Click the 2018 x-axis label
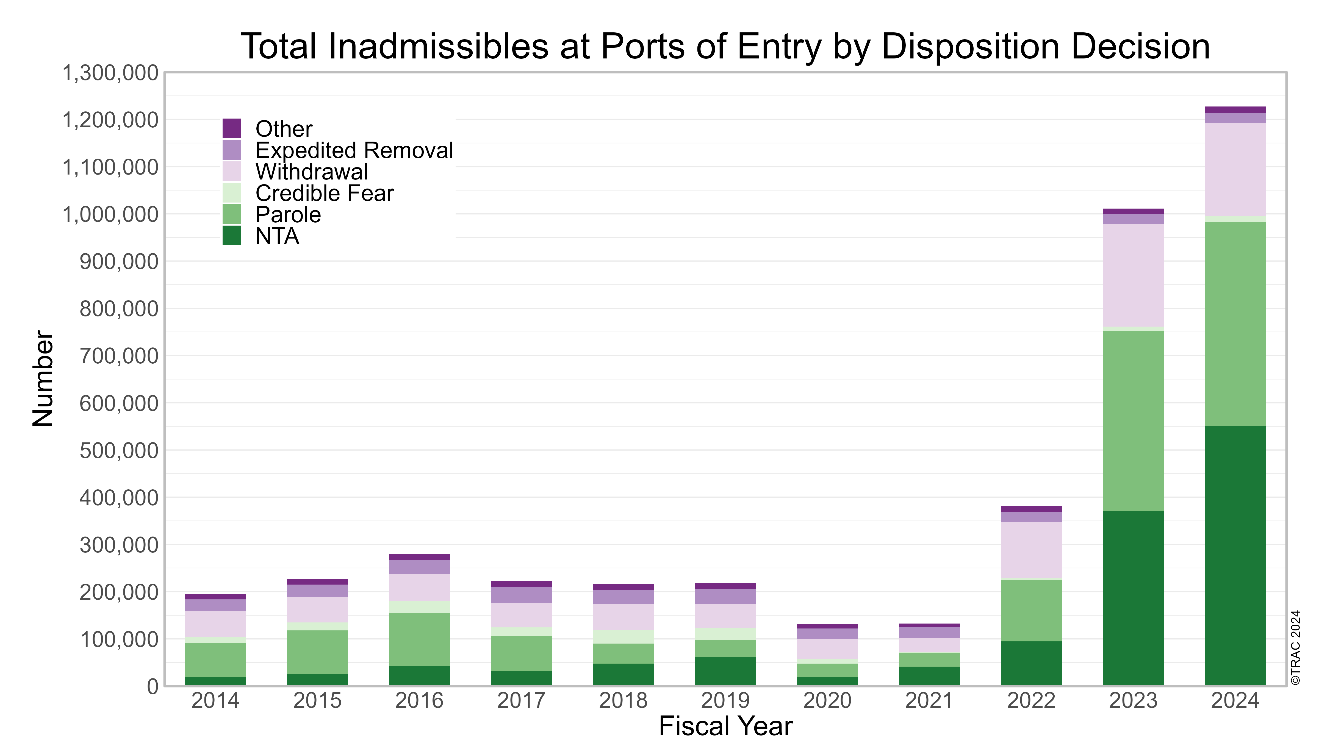 (623, 701)
